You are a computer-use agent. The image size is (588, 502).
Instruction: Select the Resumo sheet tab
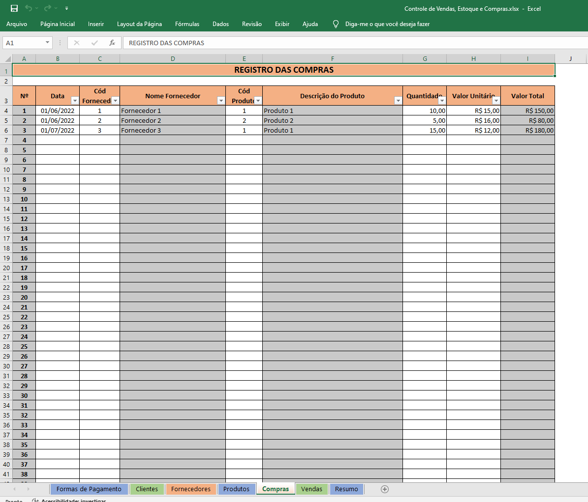[346, 489]
